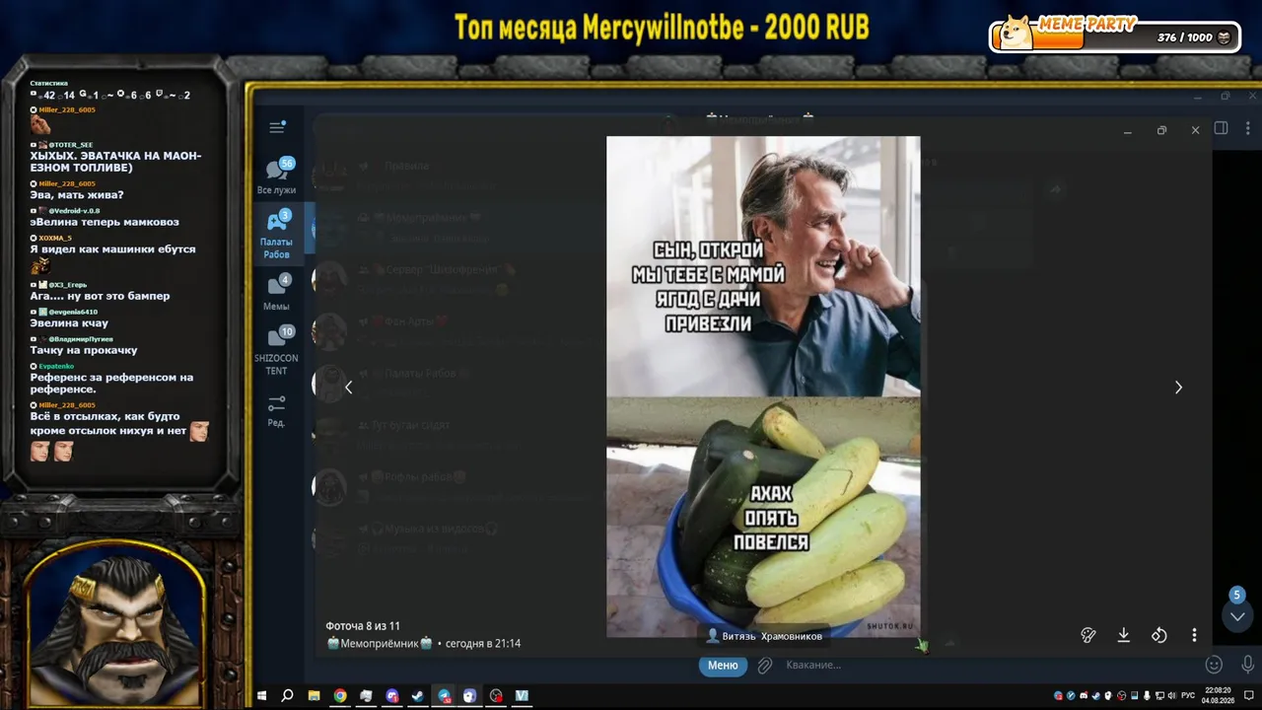Image resolution: width=1262 pixels, height=710 pixels.
Task: Click the "сегодня в 21:14" photo date
Action: [483, 644]
